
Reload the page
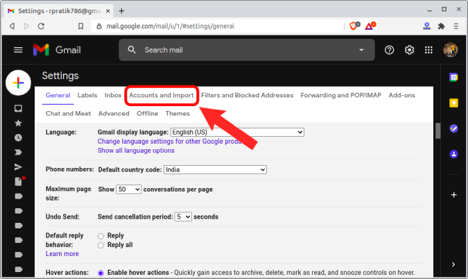pyautogui.click(x=41, y=26)
